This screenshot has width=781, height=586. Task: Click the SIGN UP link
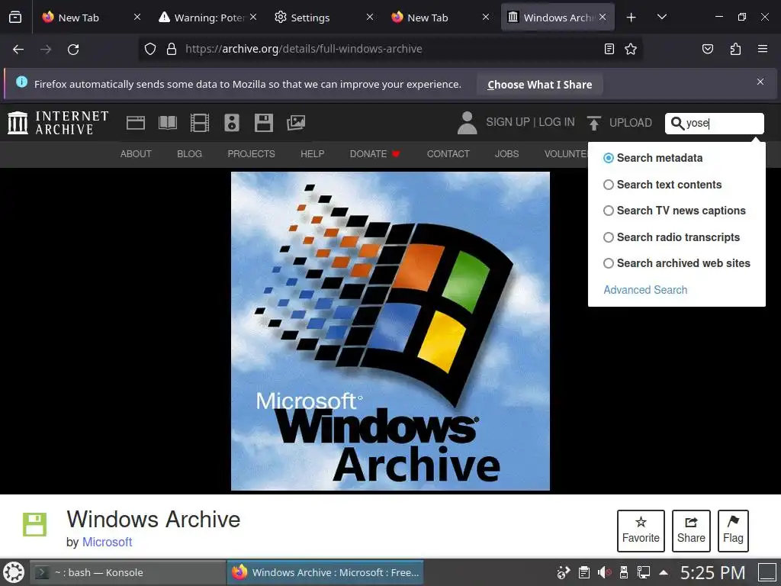[x=507, y=122]
